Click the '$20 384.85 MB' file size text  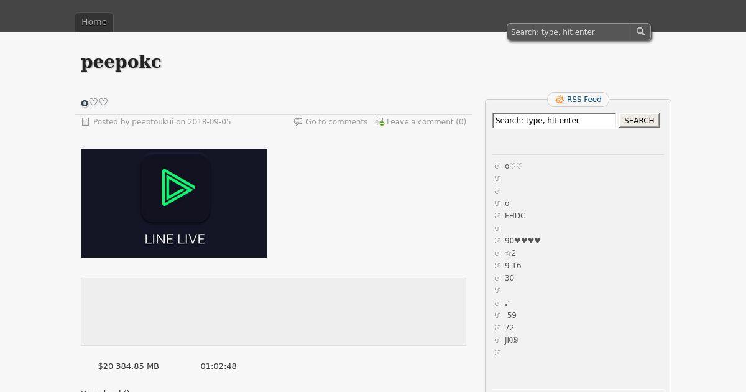(129, 366)
